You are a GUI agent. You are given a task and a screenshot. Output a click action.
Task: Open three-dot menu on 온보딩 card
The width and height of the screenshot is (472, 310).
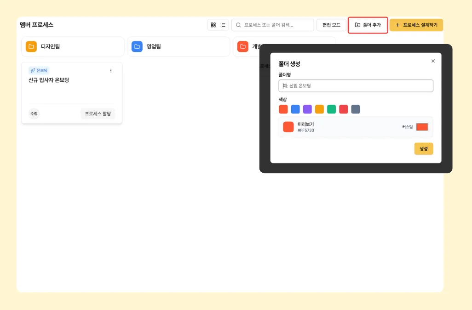pyautogui.click(x=111, y=70)
